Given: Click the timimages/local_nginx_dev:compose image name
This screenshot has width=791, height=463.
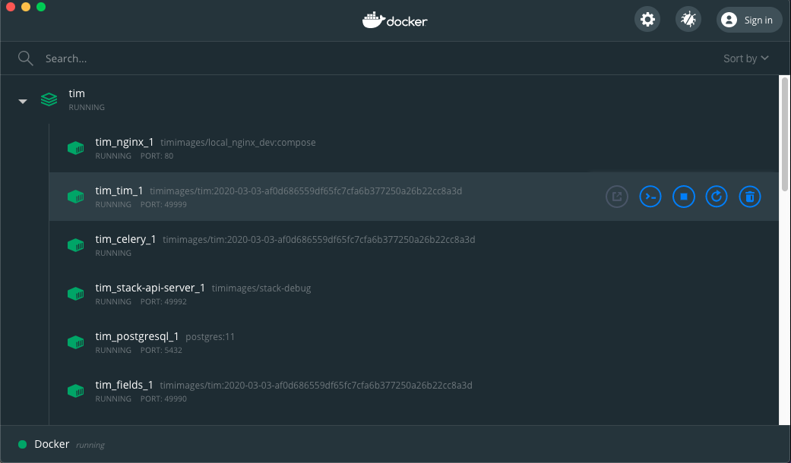Looking at the screenshot, I should pos(238,143).
